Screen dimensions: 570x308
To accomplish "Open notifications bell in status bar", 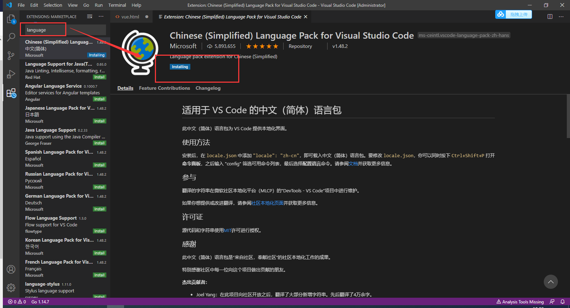I will [563, 302].
